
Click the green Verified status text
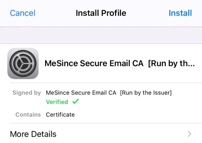tap(57, 102)
